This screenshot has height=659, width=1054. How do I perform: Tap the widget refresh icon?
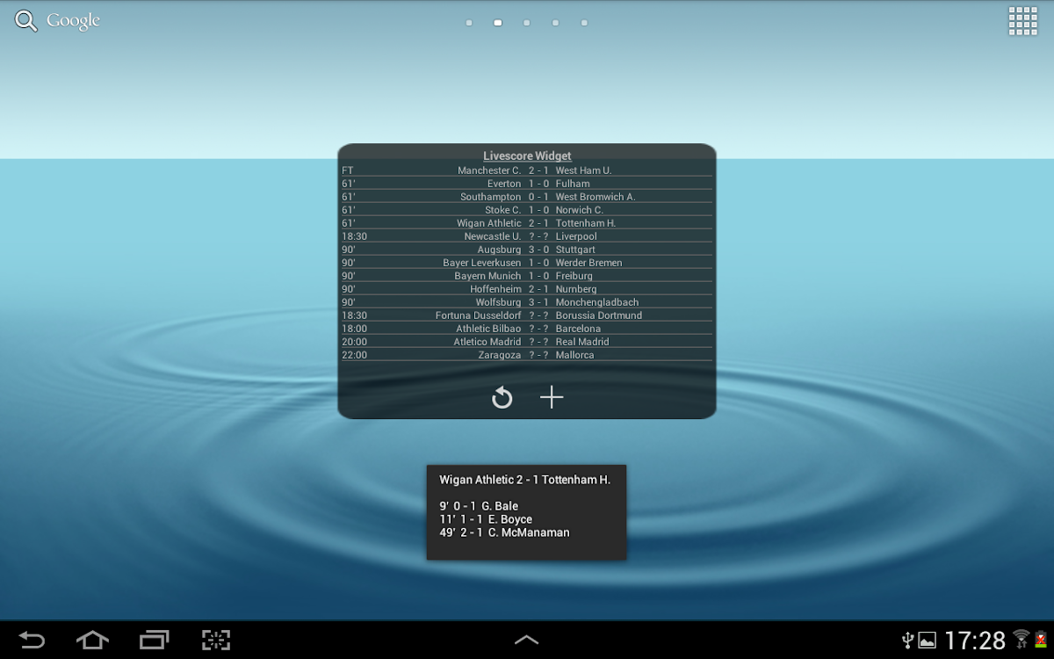(x=502, y=398)
